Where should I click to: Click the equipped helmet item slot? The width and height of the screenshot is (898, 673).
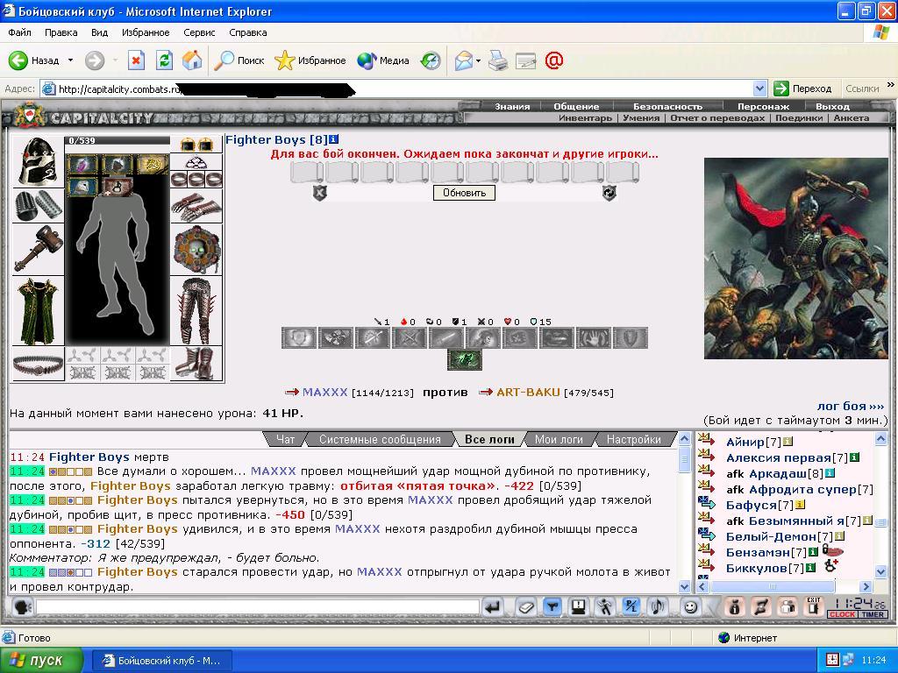tap(38, 162)
